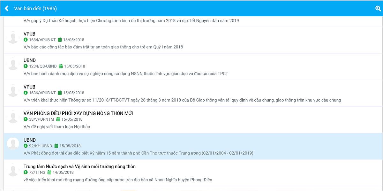Select the avatar of document 1636/VPUB-KT
Image resolution: width=383 pixels, height=191 pixels.
(13, 91)
